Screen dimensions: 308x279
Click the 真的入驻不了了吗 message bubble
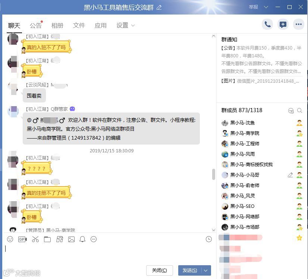pyautogui.click(x=46, y=47)
